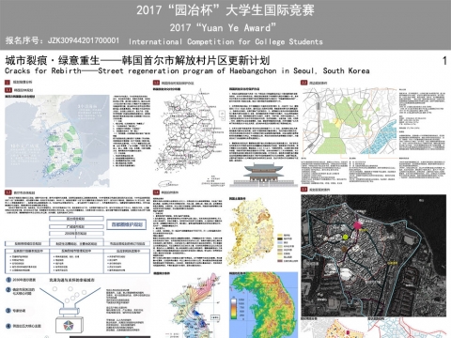Open the Seoul green parks and river map
Viewport: 451px width, 338px height.
coord(350,121)
